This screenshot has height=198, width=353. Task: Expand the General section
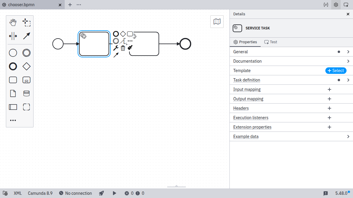291,52
